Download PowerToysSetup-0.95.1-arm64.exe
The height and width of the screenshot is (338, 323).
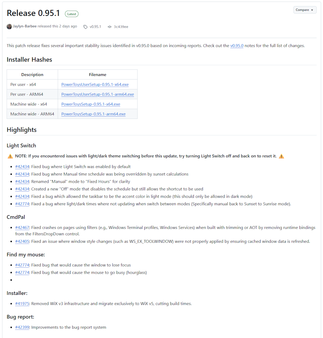(x=93, y=114)
